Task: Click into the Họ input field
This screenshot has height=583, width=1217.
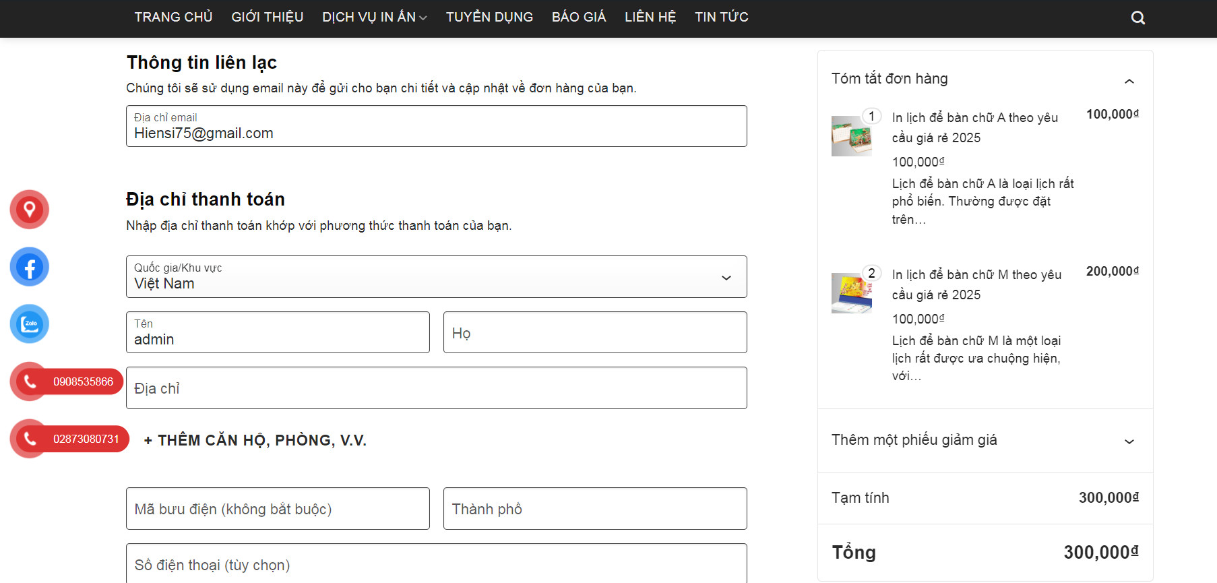Action: click(x=595, y=332)
